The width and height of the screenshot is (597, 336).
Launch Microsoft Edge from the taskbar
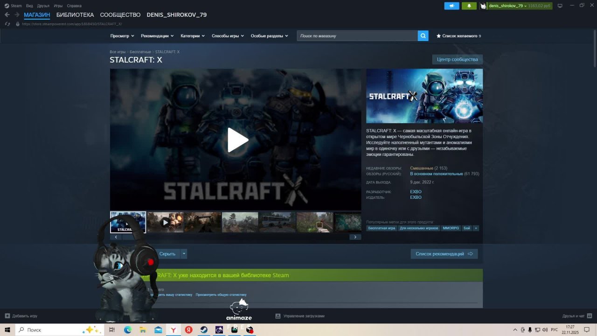(128, 330)
